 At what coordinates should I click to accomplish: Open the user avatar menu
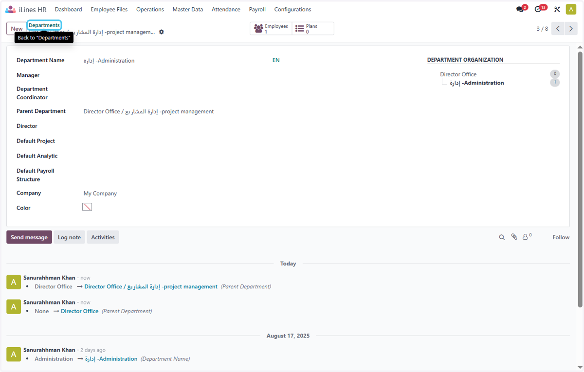point(571,9)
